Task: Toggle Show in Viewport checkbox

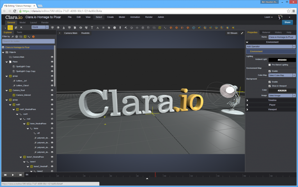Action: (269, 86)
